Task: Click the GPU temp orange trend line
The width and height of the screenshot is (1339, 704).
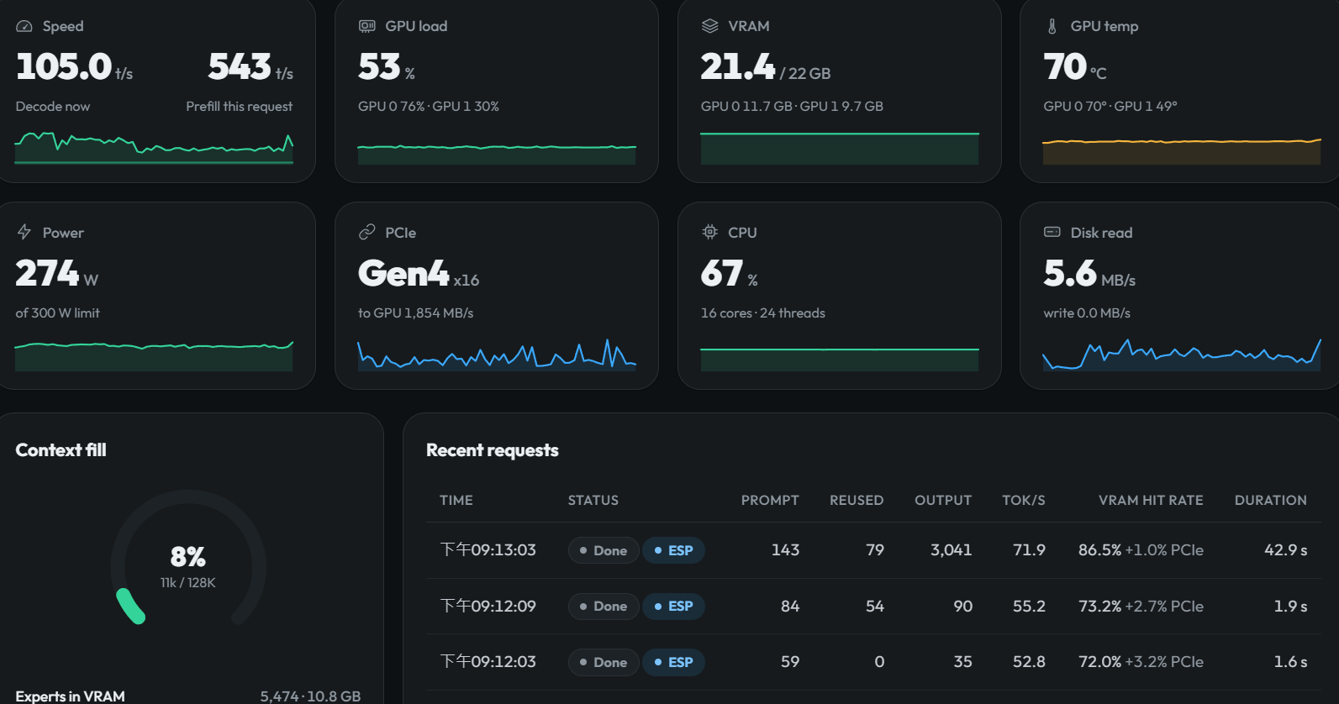Action: coord(1182,141)
